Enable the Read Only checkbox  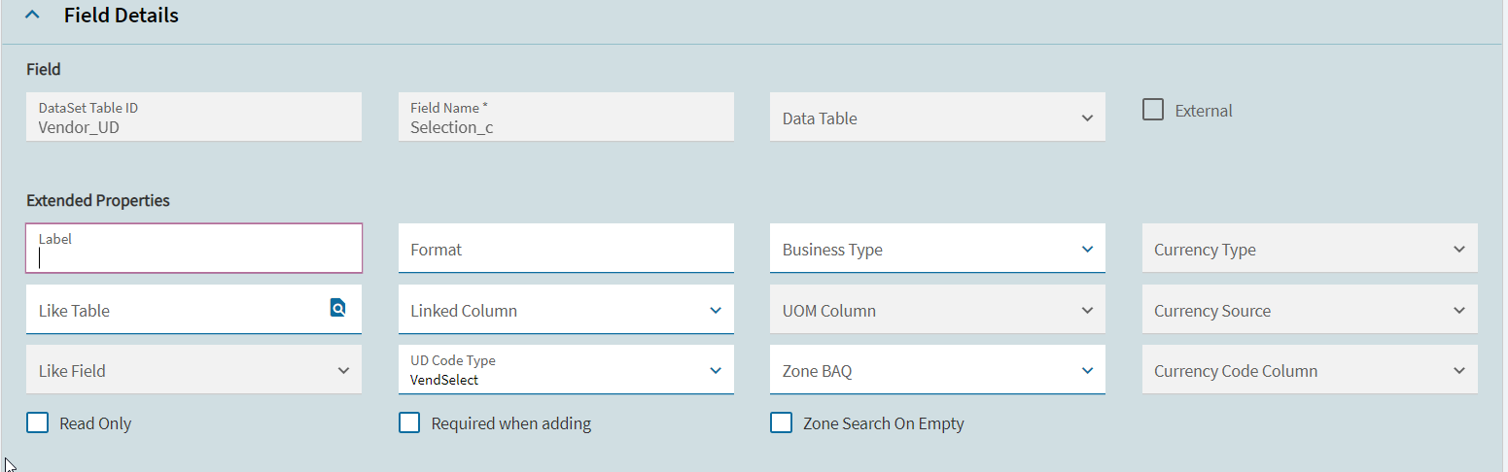38,422
